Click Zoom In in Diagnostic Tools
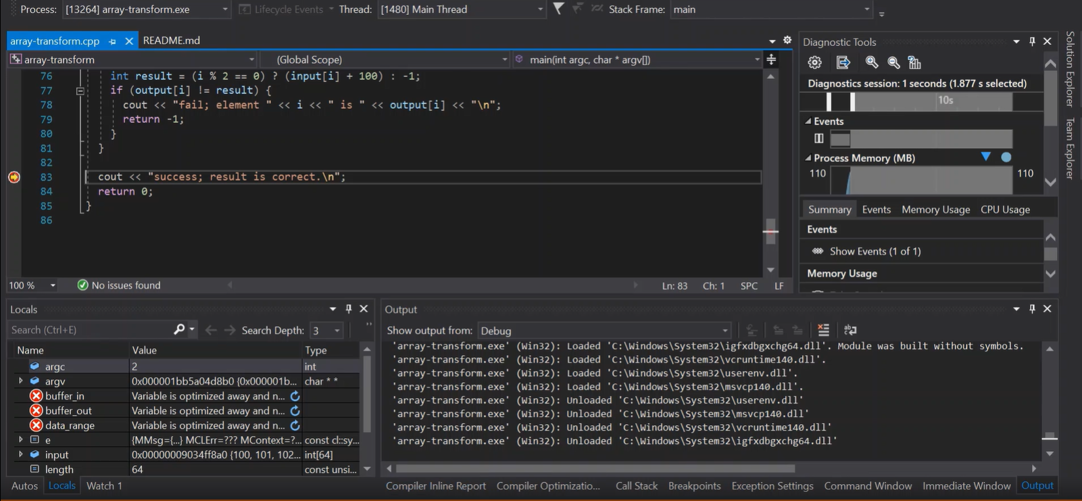 872,62
